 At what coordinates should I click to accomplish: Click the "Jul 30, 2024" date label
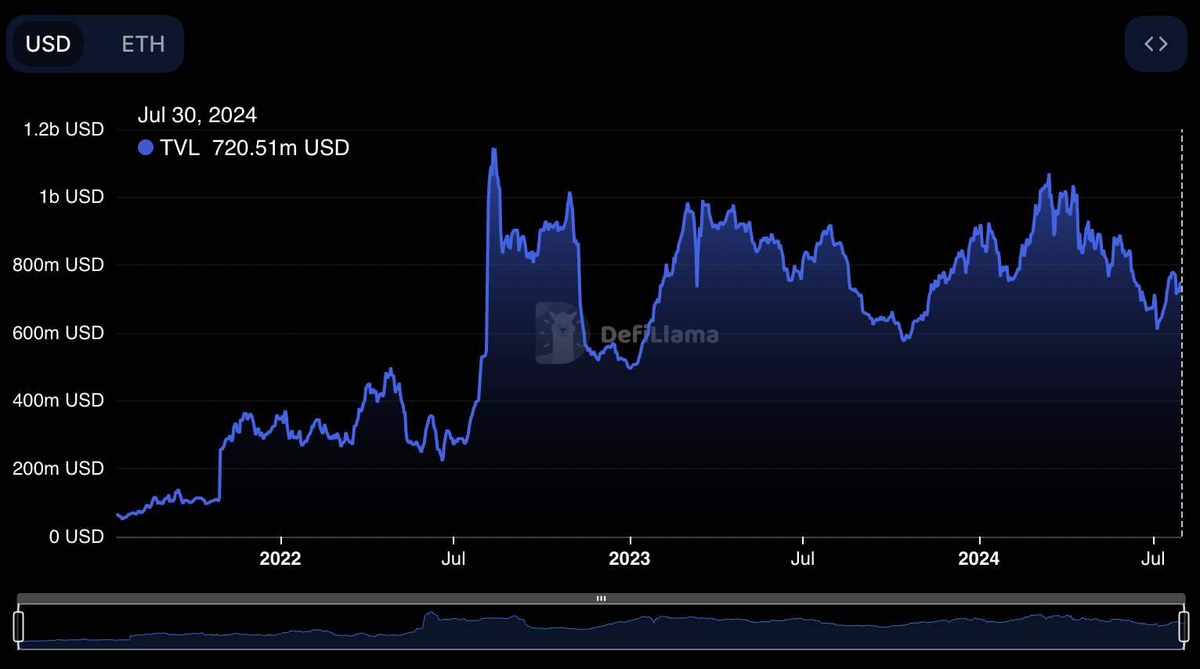(197, 115)
